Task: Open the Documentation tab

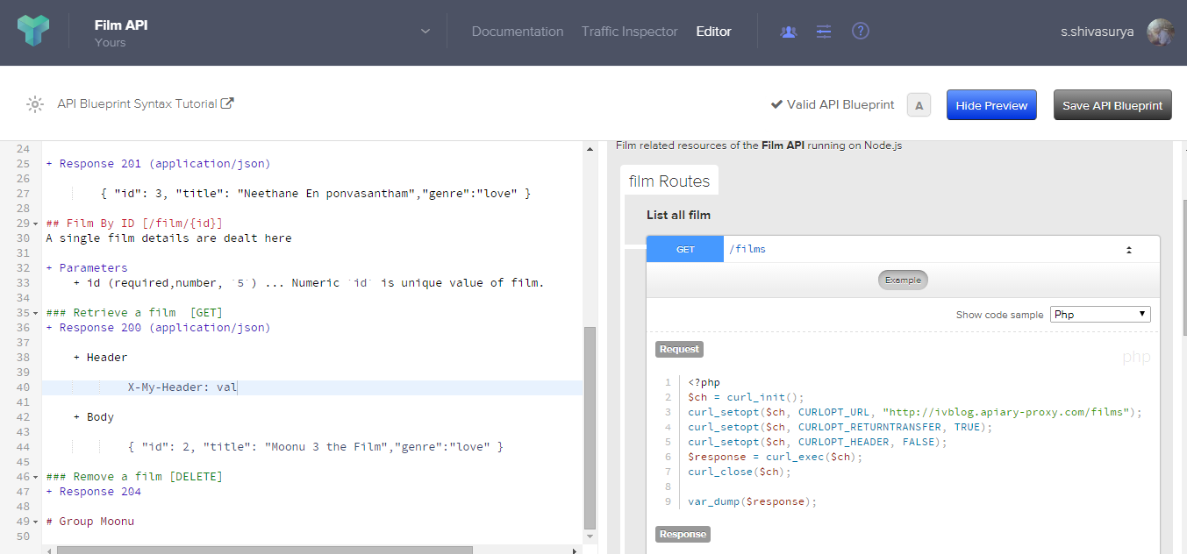Action: point(518,32)
